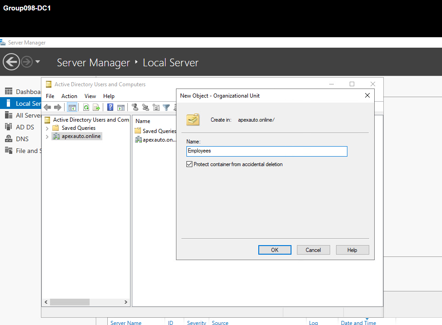Open the View menu
This screenshot has width=442, height=325.
click(90, 96)
